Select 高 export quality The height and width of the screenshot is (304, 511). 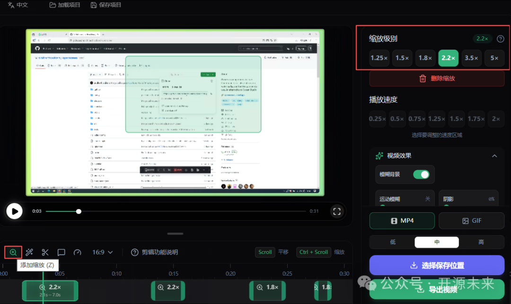[x=481, y=242]
